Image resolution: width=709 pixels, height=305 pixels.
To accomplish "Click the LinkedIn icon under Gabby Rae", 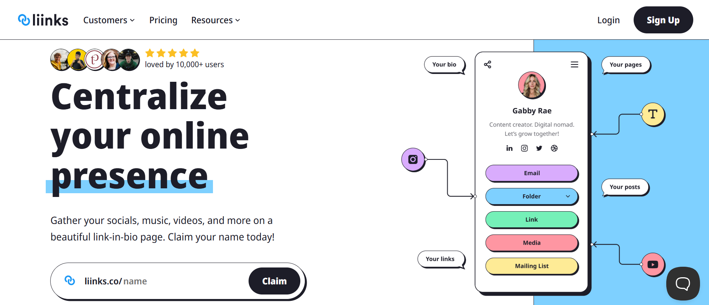I will click(509, 148).
